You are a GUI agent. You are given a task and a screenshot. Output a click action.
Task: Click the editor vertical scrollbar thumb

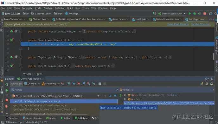click(213, 56)
